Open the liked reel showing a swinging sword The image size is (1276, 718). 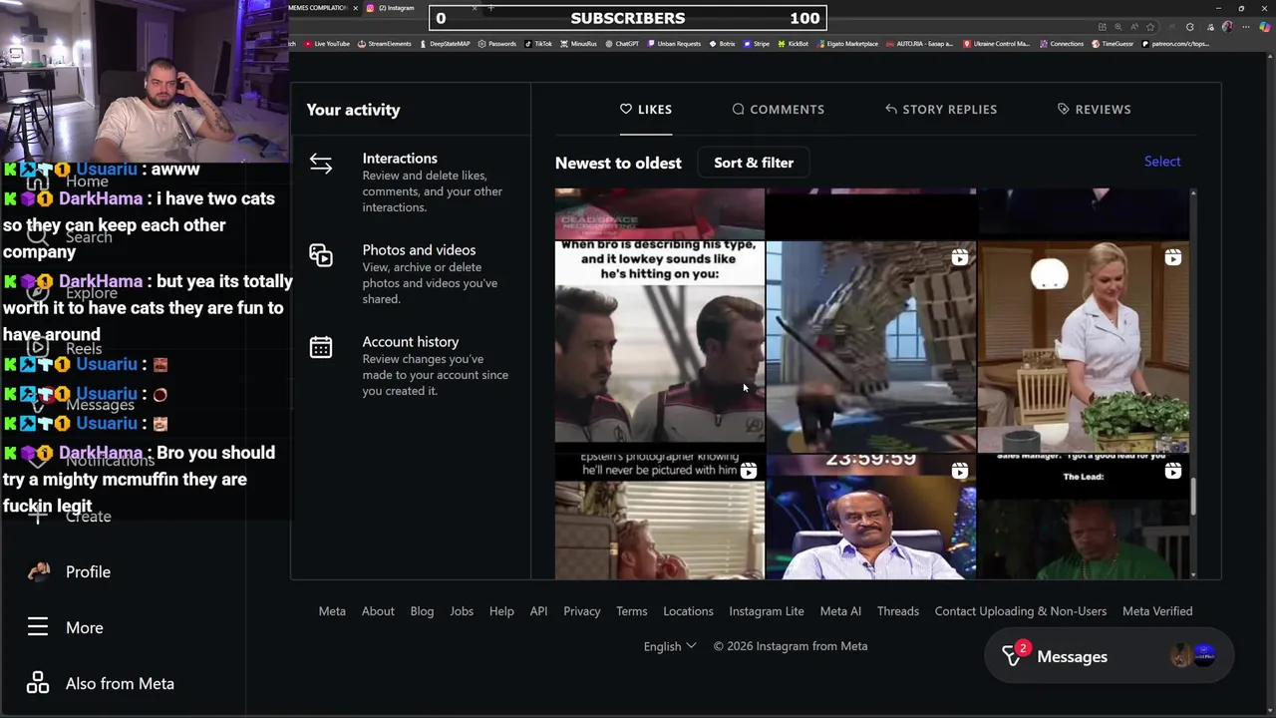pyautogui.click(x=871, y=346)
